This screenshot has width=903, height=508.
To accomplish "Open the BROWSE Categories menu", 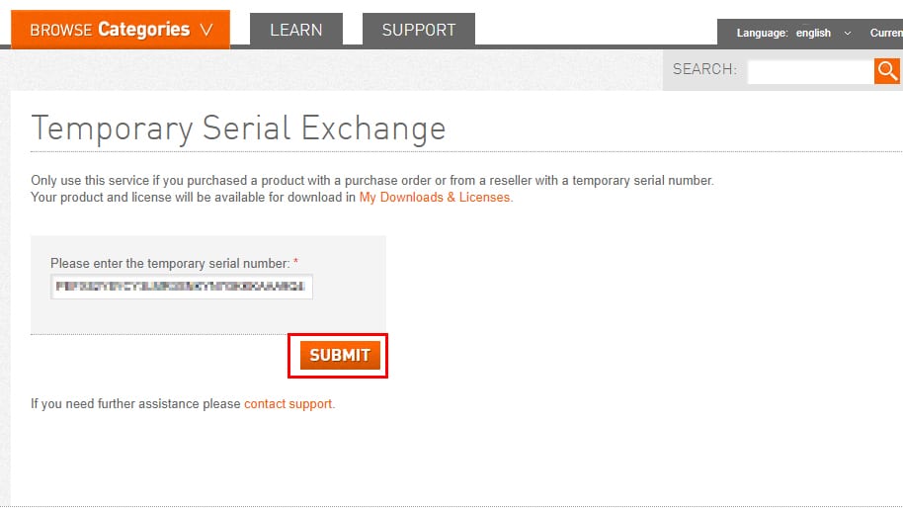I will click(121, 30).
